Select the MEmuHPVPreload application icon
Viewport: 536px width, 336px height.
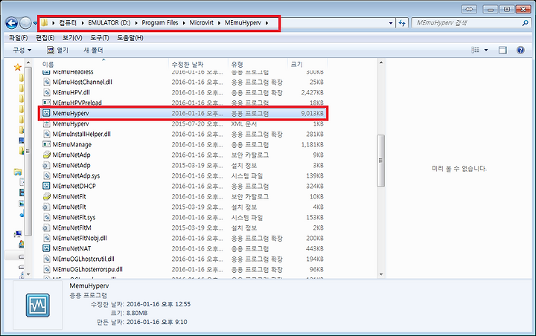point(46,103)
